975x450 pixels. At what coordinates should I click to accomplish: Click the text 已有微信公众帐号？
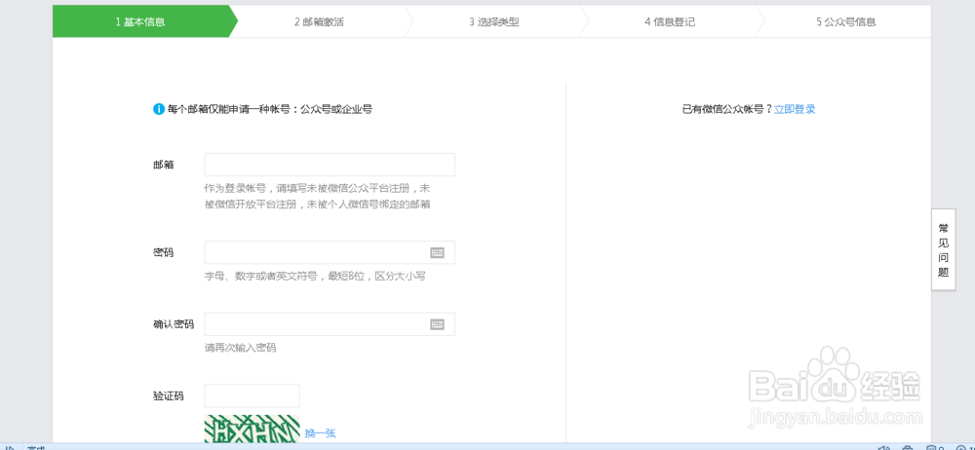(727, 109)
